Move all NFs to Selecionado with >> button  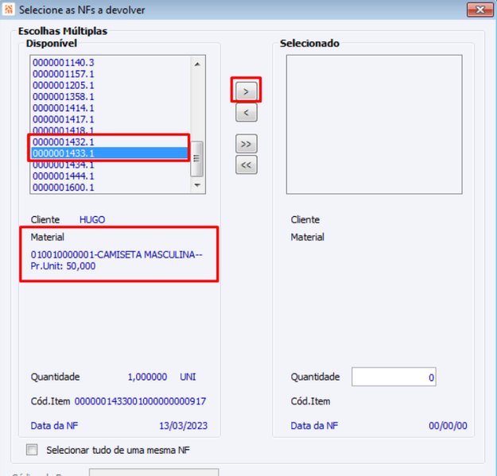246,144
